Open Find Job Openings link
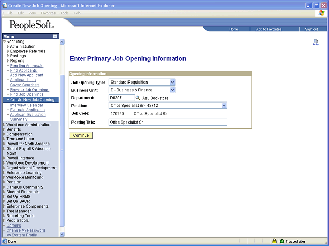 point(27,94)
